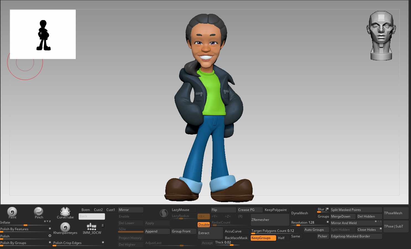Toggle KeepPolypaint

point(276,210)
